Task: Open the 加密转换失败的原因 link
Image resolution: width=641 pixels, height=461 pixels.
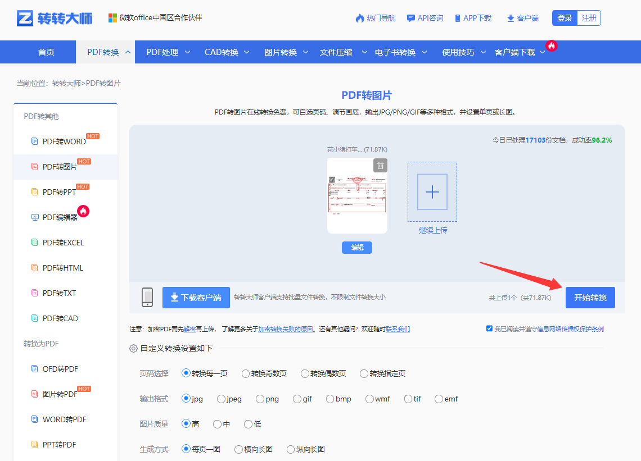Action: click(285, 329)
